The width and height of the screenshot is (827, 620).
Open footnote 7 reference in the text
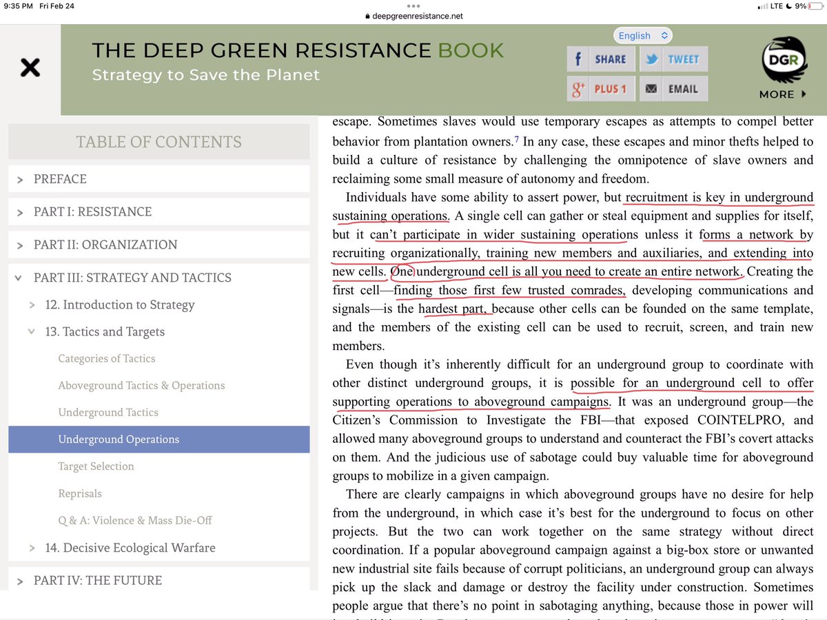[517, 140]
